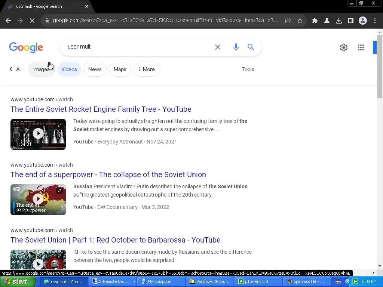Click the DW Documentary · Mar 3, 2022 text
This screenshot has width=383, height=287.
tap(133, 207)
